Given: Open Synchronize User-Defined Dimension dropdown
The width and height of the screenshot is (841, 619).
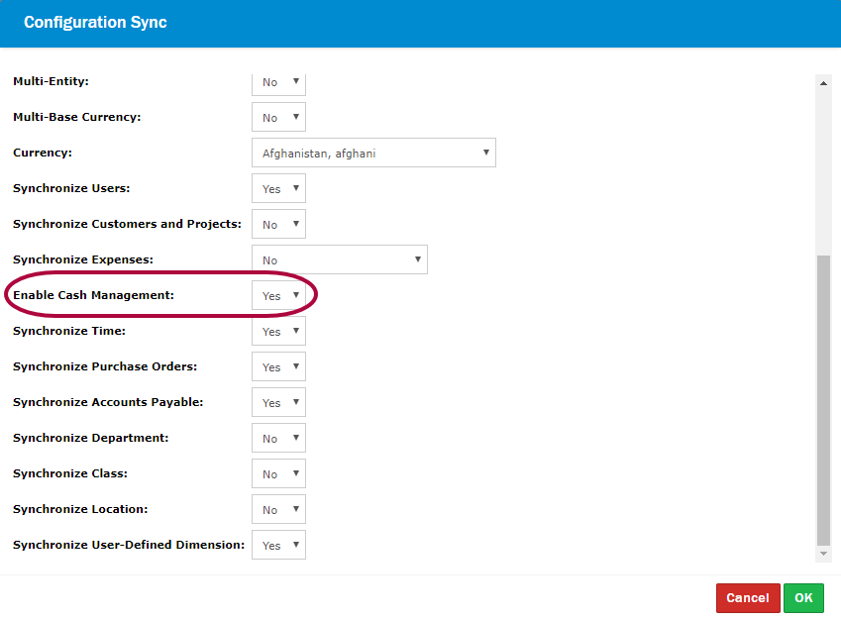Looking at the screenshot, I should (x=278, y=546).
